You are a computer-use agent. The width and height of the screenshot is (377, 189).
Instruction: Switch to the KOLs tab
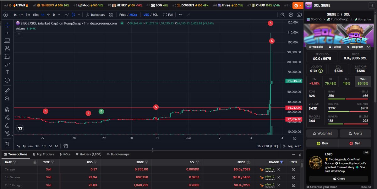65,154
